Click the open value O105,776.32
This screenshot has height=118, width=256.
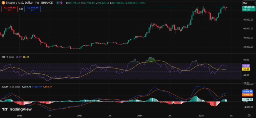pyautogui.click(x=73, y=3)
